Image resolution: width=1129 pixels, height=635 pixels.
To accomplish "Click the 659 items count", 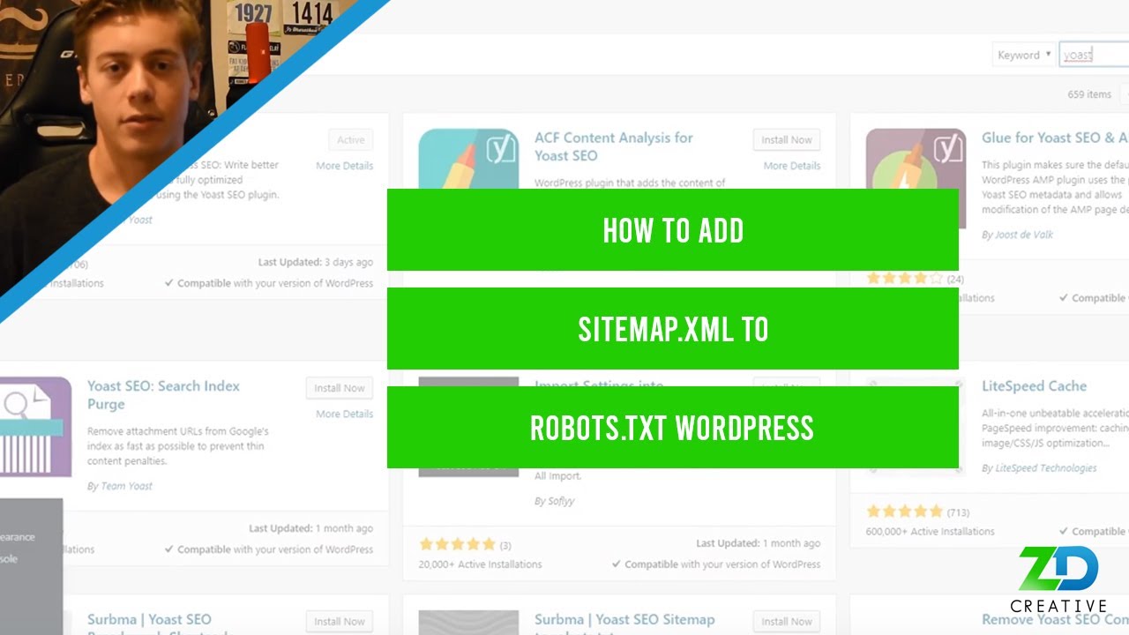I will click(x=1089, y=94).
